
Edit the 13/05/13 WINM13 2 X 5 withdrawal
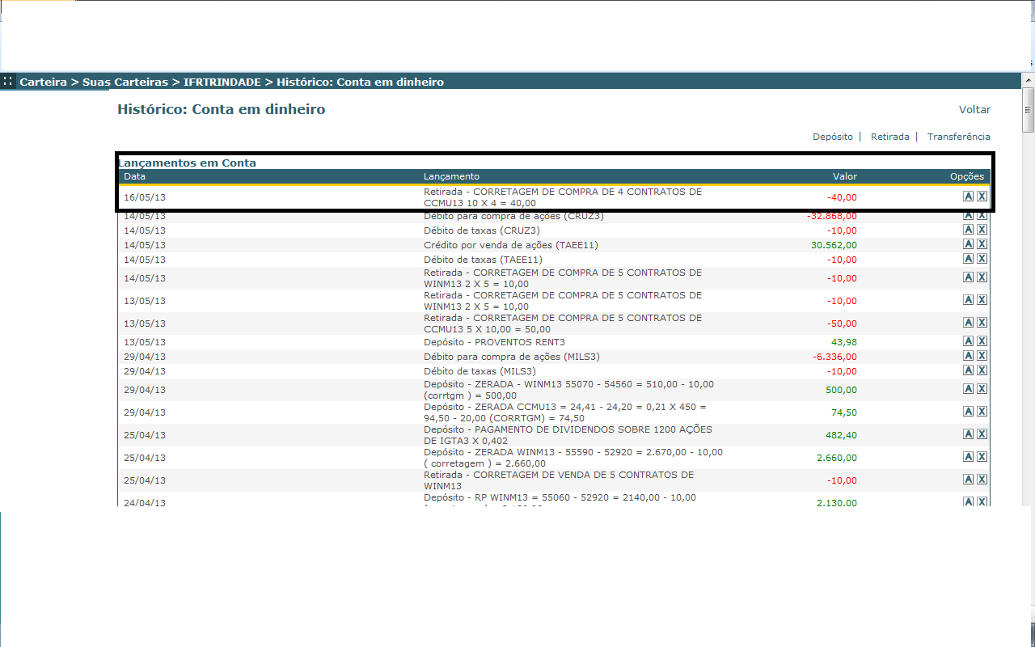point(968,300)
